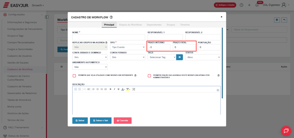Open the Tipo dropdown showing Tipo Evento
This screenshot has width=294, height=138.
coord(127,47)
